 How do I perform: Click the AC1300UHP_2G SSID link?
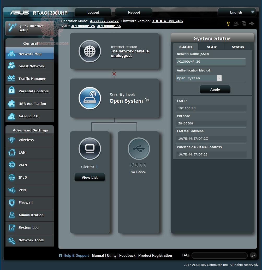coord(83,26)
